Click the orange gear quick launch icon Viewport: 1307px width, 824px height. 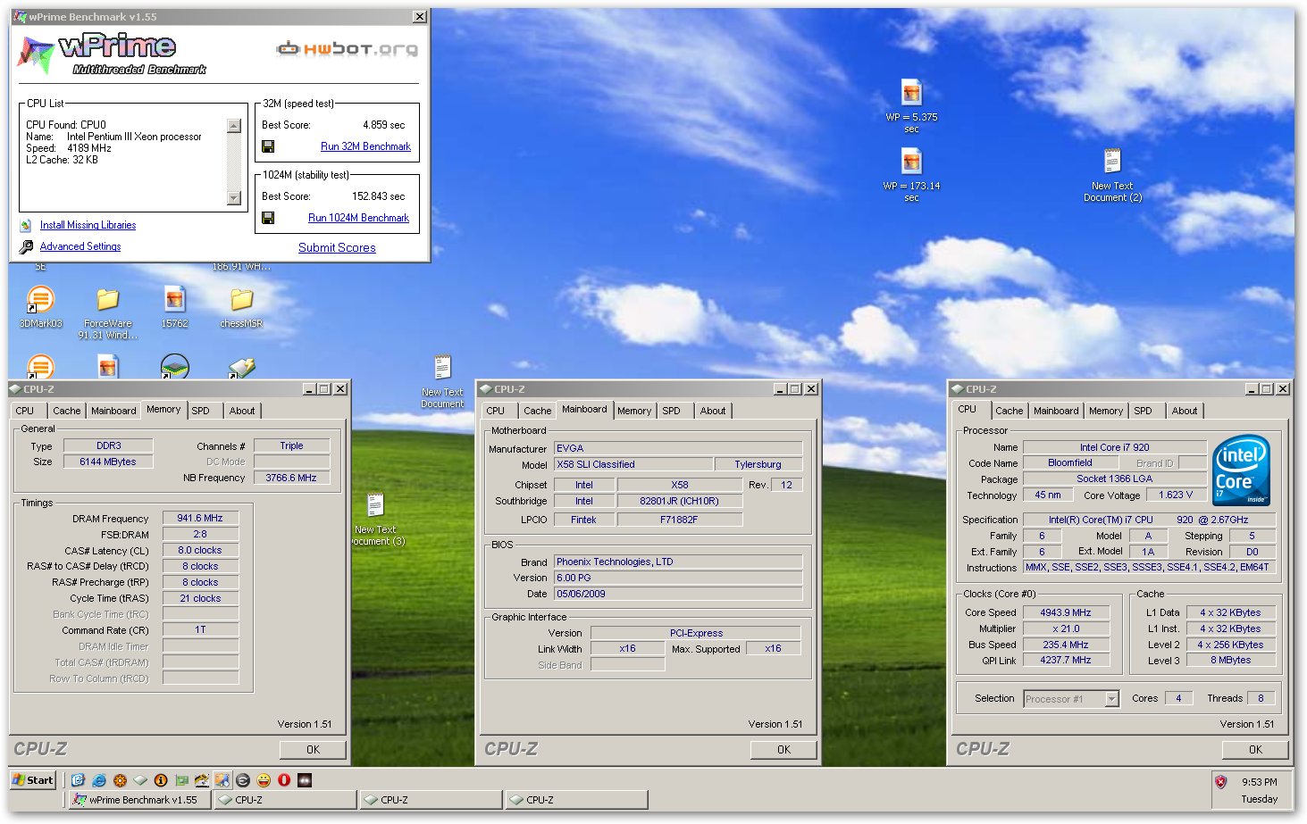pos(120,780)
